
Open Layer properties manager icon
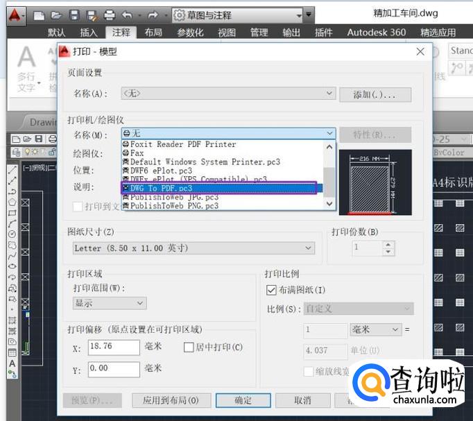click(16, 153)
